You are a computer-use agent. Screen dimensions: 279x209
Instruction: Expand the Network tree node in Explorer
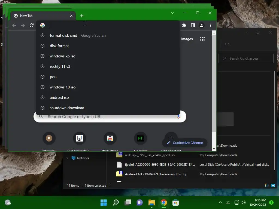67,158
